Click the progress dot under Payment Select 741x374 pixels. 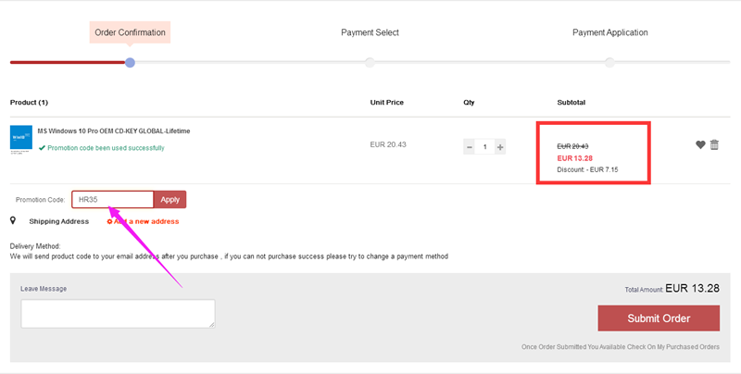pyautogui.click(x=370, y=62)
